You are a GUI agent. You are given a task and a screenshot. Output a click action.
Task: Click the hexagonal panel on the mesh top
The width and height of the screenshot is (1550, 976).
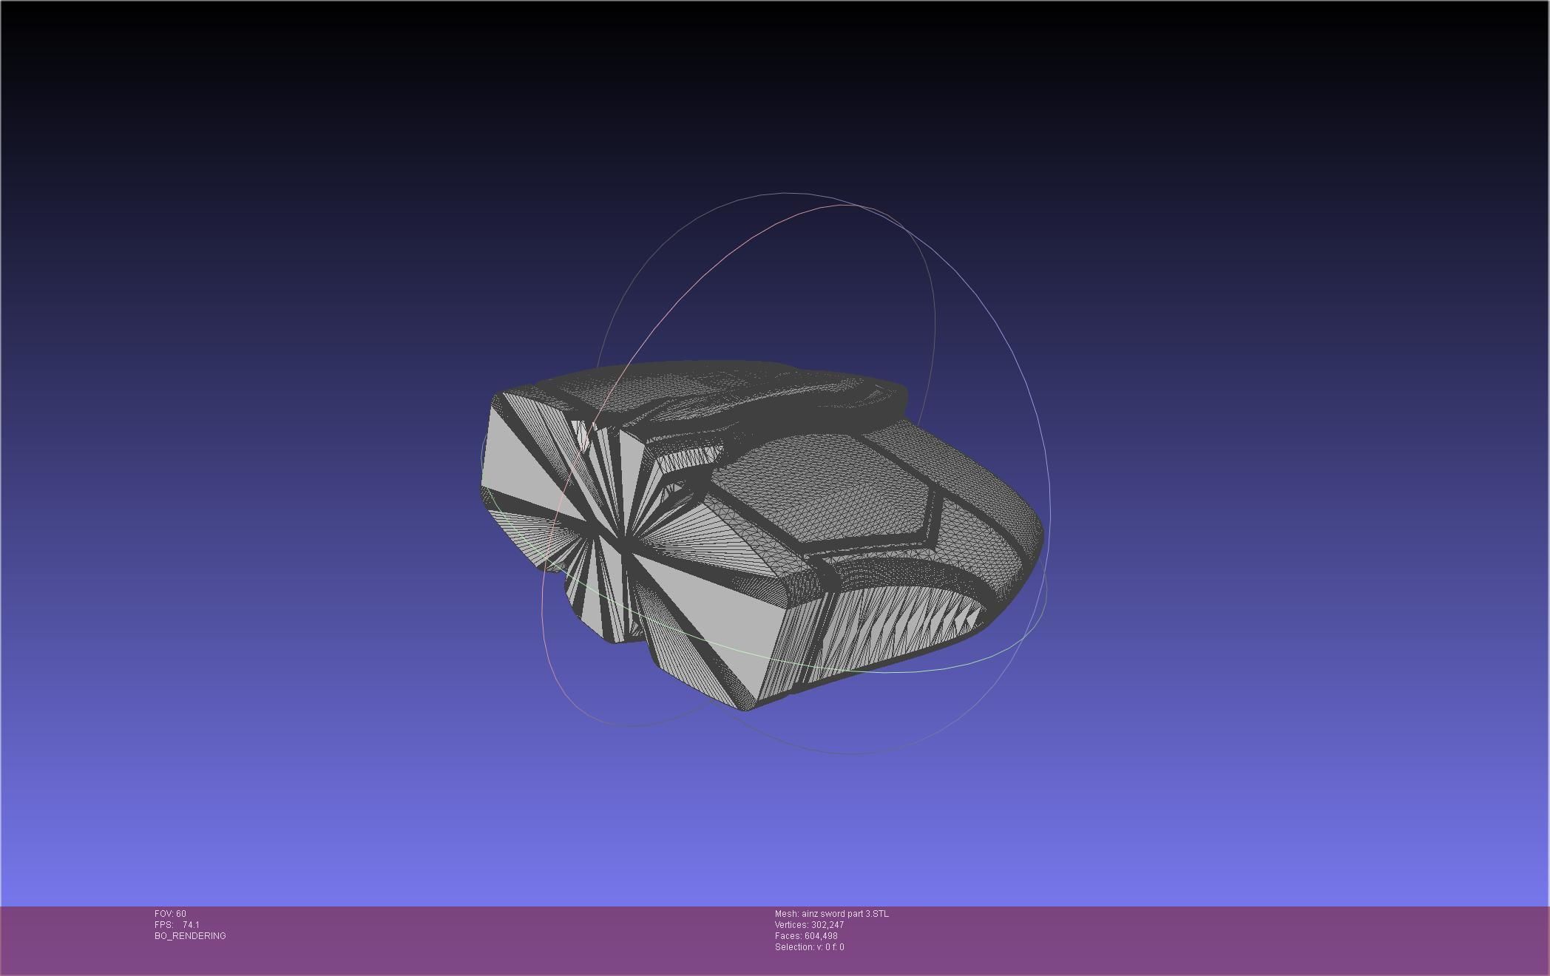click(x=821, y=489)
